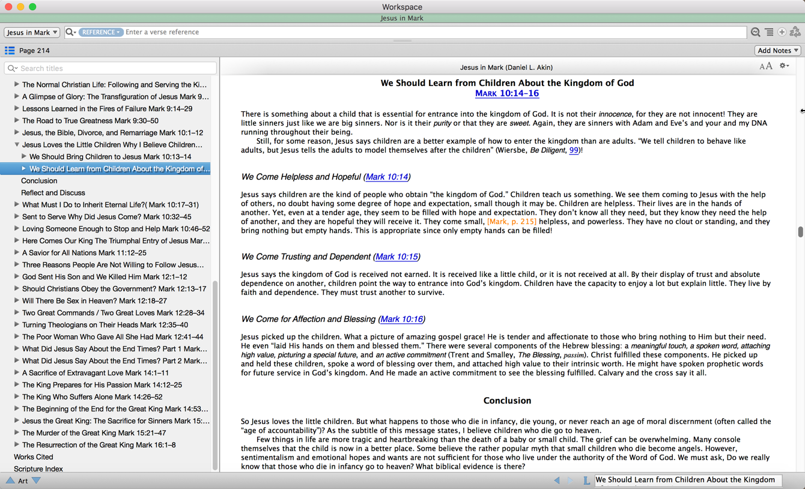
Task: Expand We Should Bring Children to Jesus
Action: coord(24,157)
